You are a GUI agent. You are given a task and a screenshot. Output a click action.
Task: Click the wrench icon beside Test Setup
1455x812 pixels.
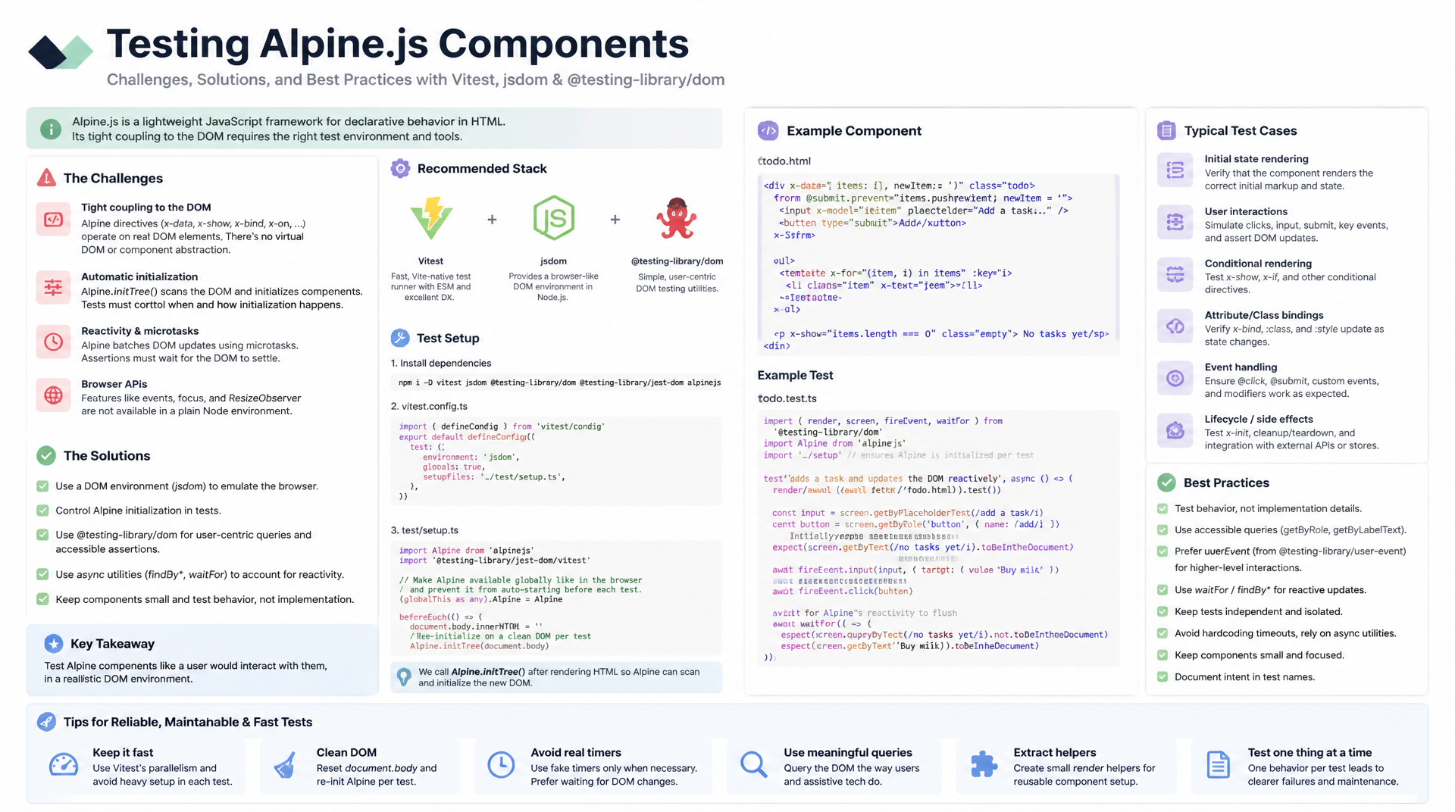pos(400,338)
